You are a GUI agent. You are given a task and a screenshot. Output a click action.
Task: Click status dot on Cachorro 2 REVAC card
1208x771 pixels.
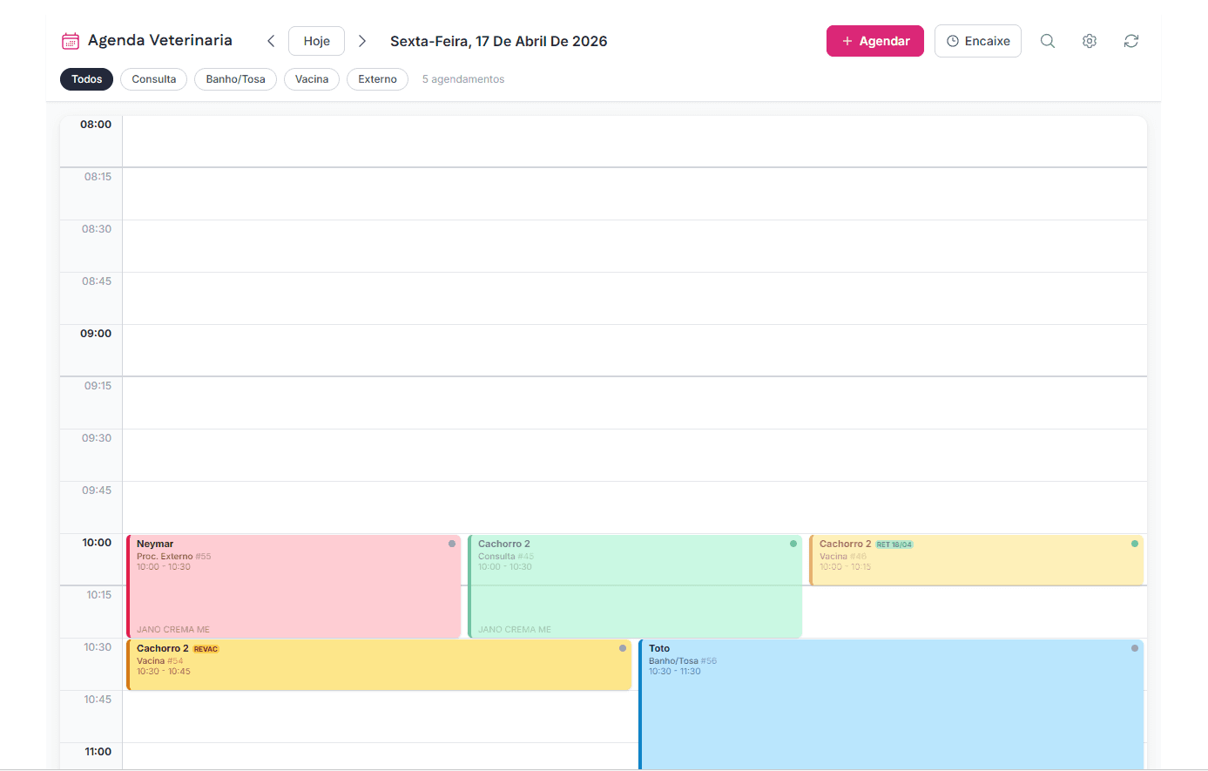[623, 648]
